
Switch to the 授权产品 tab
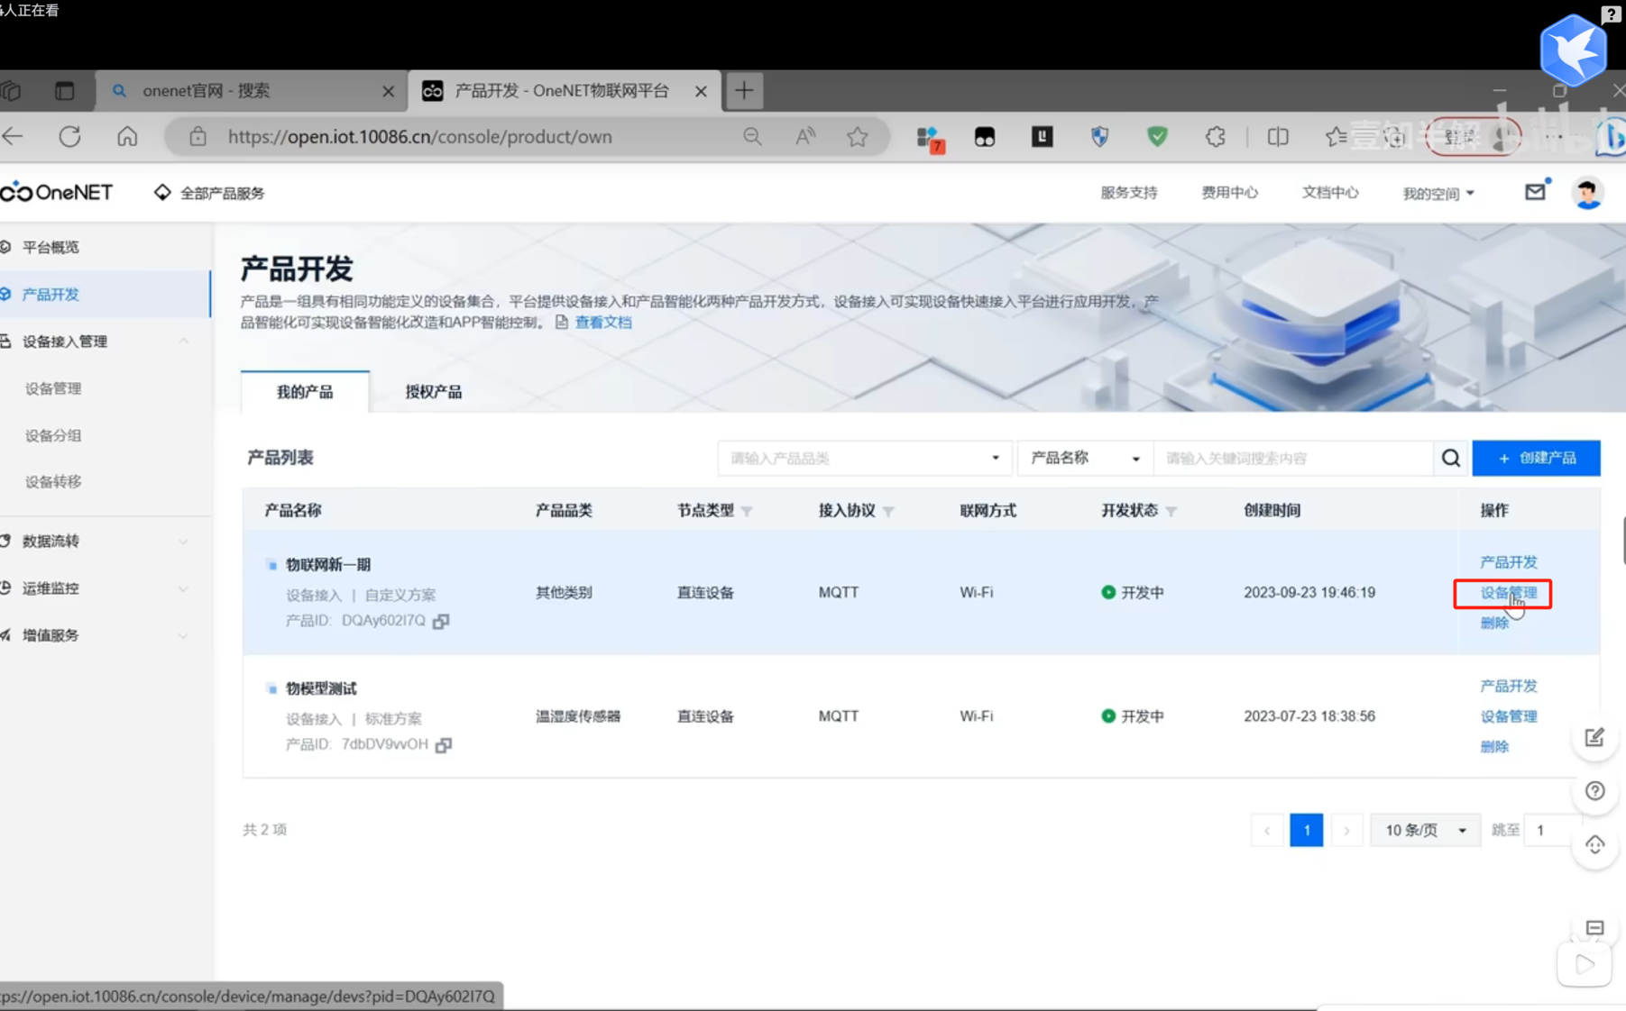[433, 391]
